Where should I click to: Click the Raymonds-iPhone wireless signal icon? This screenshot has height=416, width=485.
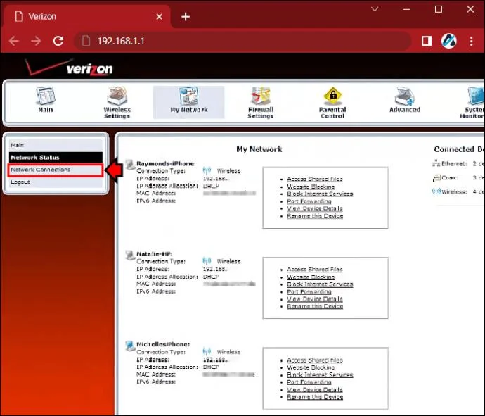click(x=207, y=170)
